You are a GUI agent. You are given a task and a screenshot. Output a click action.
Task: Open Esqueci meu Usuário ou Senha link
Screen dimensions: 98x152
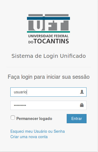pyautogui.click(x=38, y=131)
